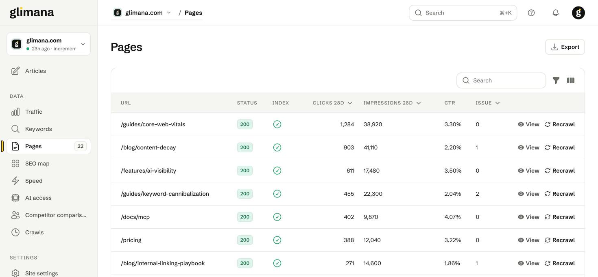Click URL /blog/content-decay

pos(148,147)
